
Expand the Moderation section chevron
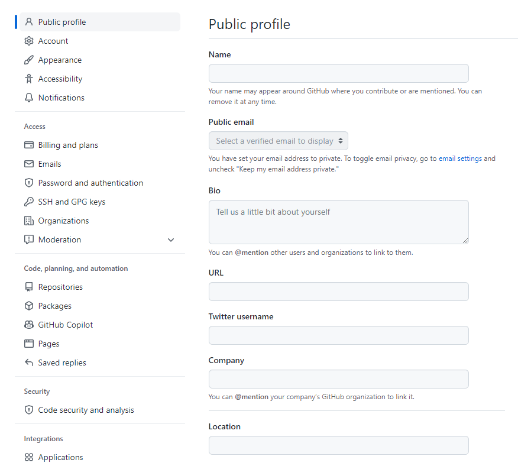point(171,240)
